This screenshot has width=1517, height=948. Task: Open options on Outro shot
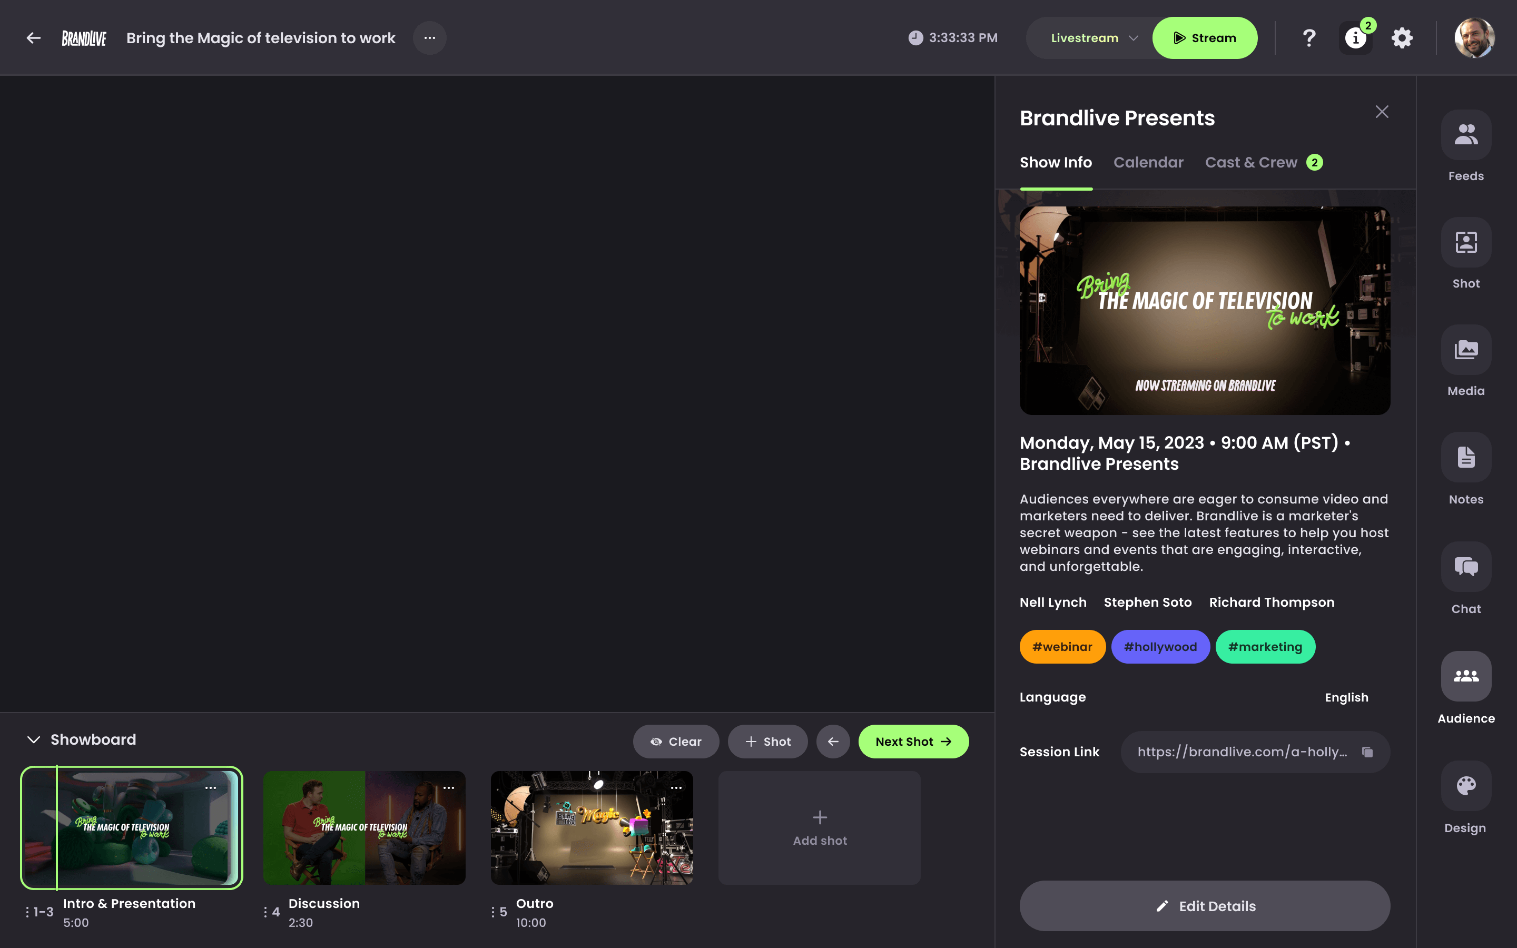[676, 788]
